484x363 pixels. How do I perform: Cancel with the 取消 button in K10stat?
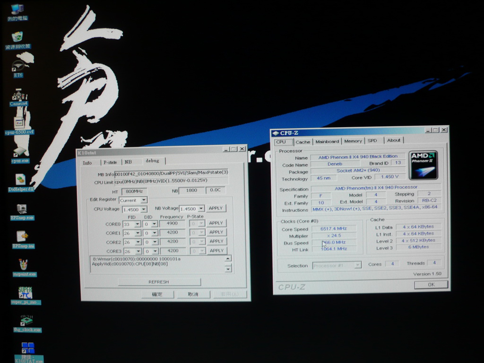193,294
